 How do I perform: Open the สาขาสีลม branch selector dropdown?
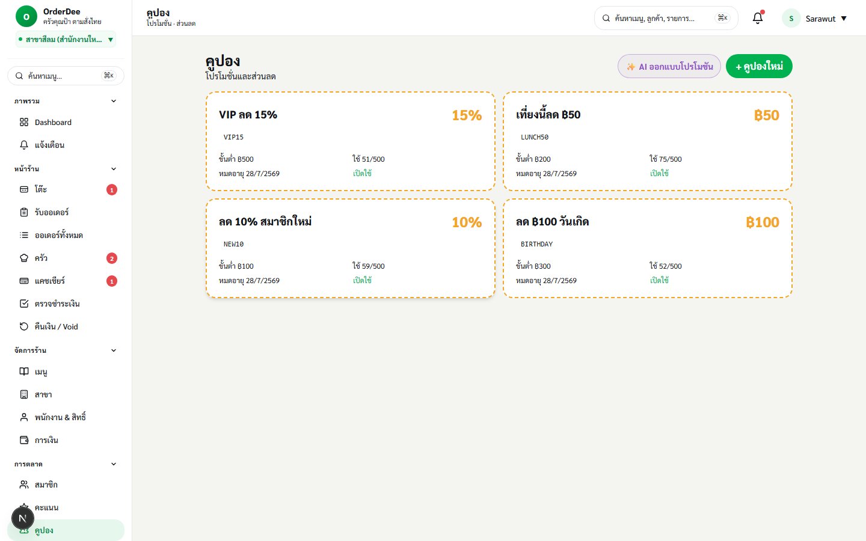pos(66,40)
